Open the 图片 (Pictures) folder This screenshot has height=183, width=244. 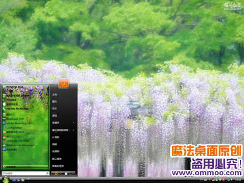click(x=55, y=102)
